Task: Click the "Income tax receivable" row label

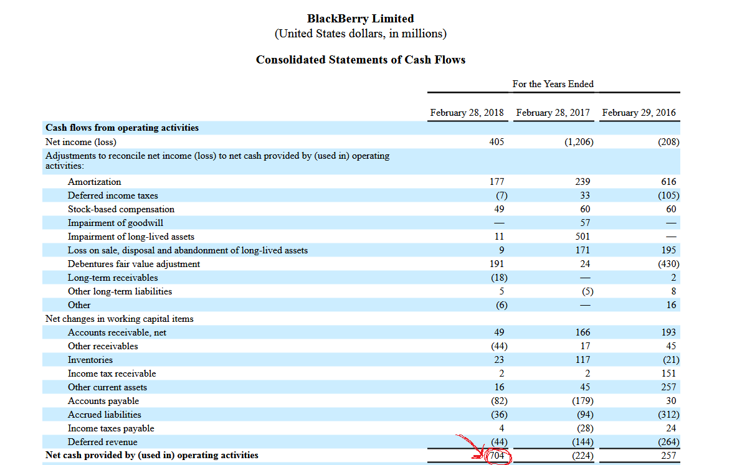Action: point(112,373)
